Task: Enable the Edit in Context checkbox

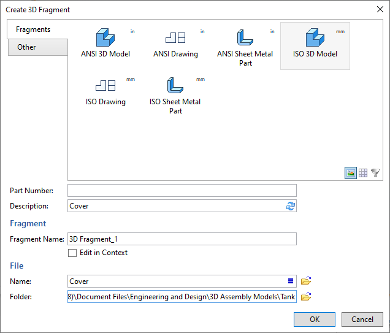Action: click(72, 253)
